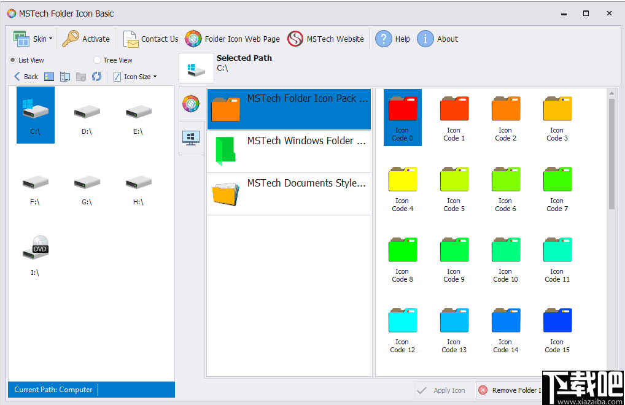Select MSTech Windows Folder pack

point(289,152)
